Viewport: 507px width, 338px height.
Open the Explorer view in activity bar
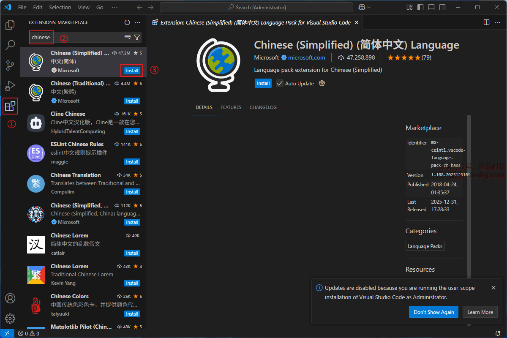tap(10, 25)
